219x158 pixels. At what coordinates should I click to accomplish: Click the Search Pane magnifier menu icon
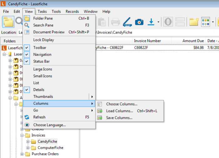click(x=27, y=25)
